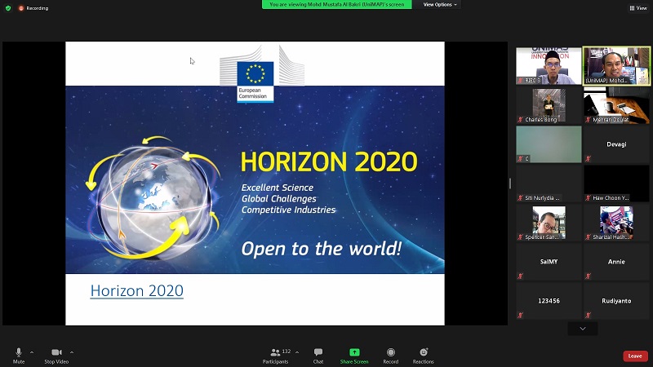Start recording with the Record button
653x367 pixels.
tap(391, 356)
